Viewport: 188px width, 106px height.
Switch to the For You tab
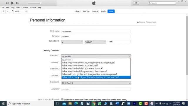tap(86, 11)
